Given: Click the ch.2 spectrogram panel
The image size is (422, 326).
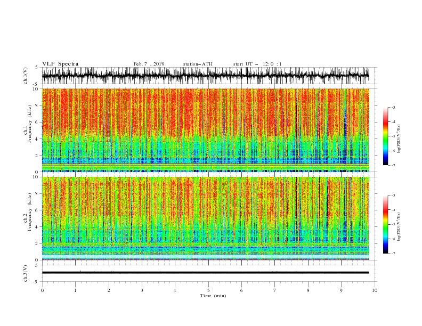Looking at the screenshot, I should click(206, 218).
